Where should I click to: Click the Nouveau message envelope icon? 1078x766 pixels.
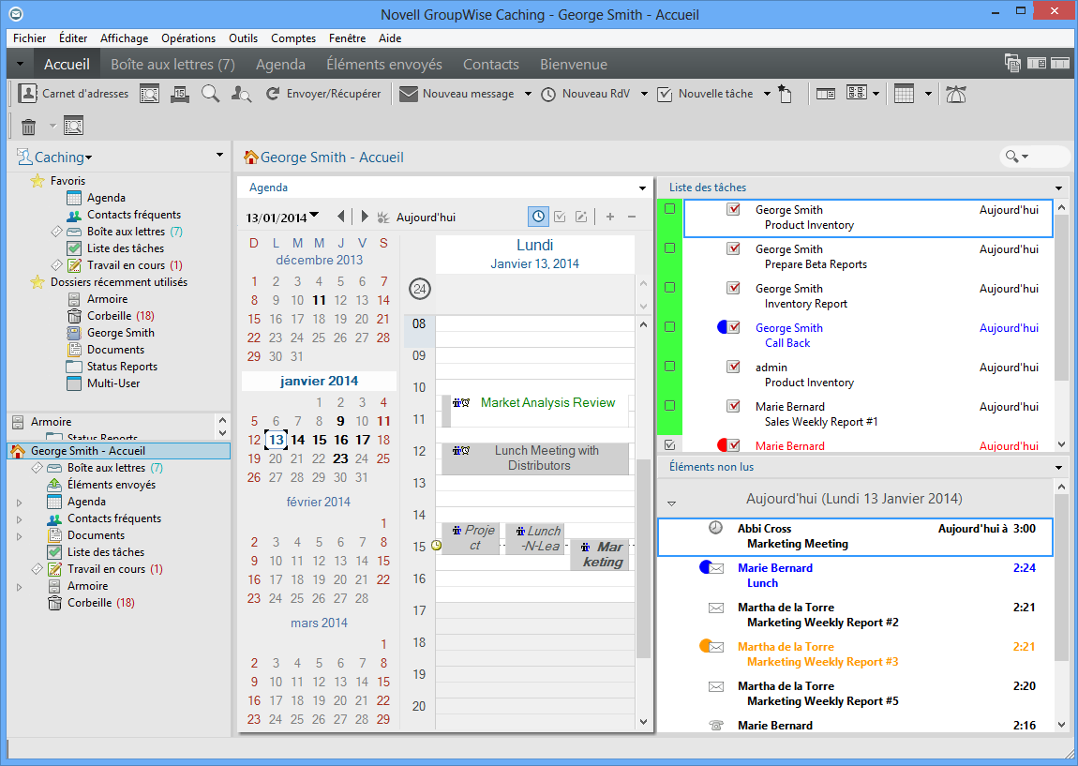(409, 94)
